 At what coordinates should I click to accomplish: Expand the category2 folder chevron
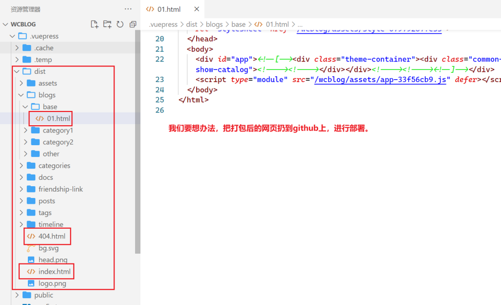point(25,142)
